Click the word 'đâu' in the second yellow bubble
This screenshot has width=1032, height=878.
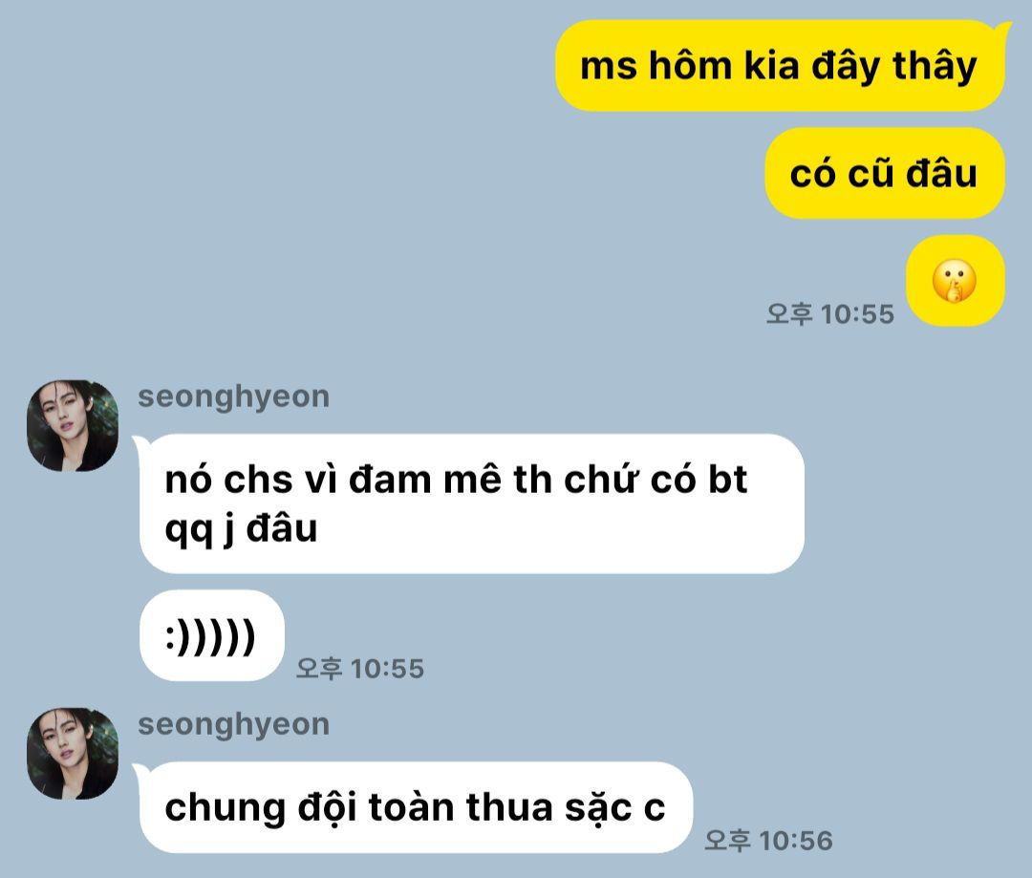(942, 174)
